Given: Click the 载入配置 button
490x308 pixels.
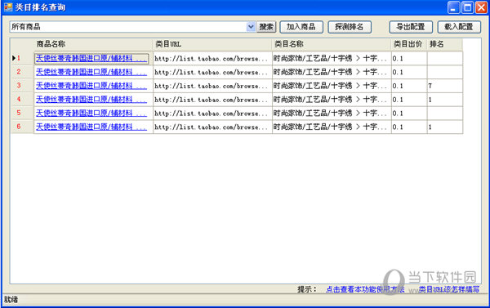Looking at the screenshot, I should coord(459,27).
